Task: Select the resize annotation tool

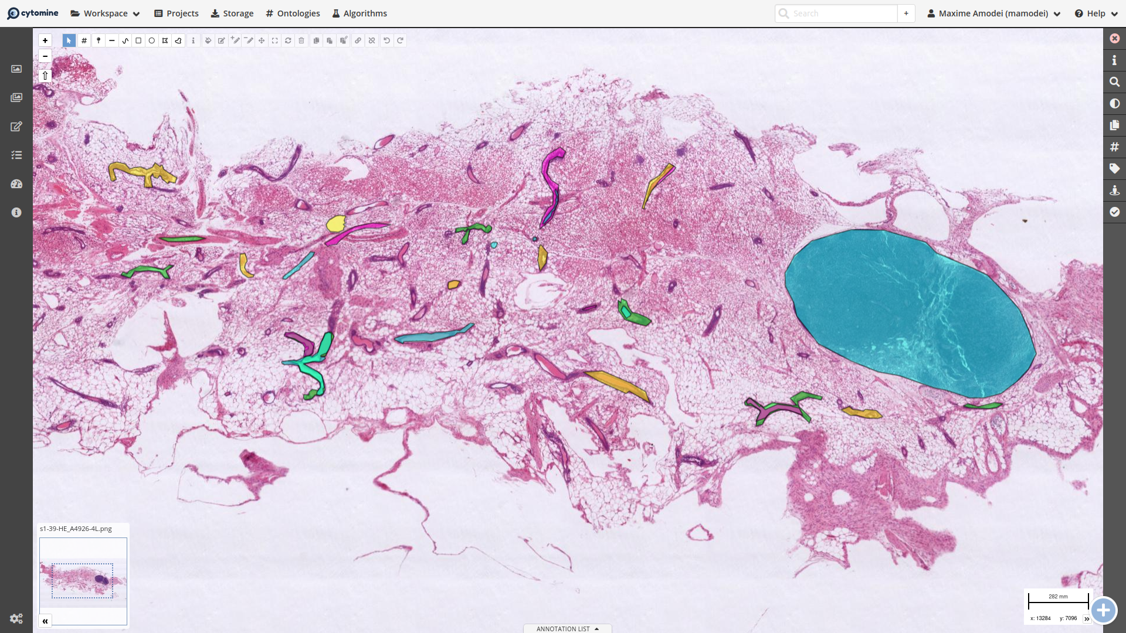Action: (x=275, y=40)
